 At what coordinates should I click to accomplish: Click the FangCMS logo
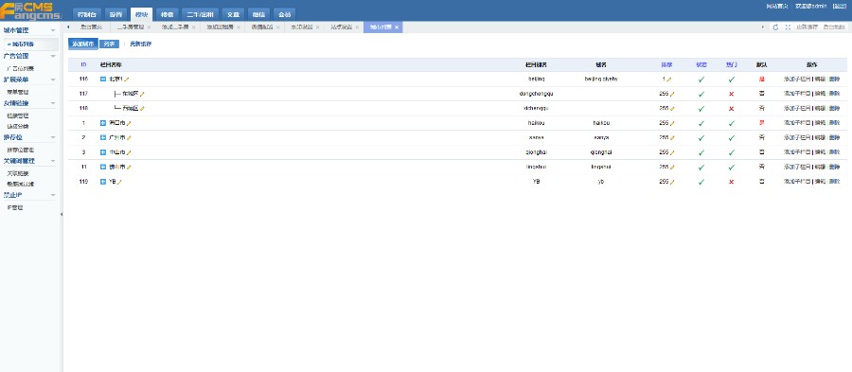tap(31, 10)
